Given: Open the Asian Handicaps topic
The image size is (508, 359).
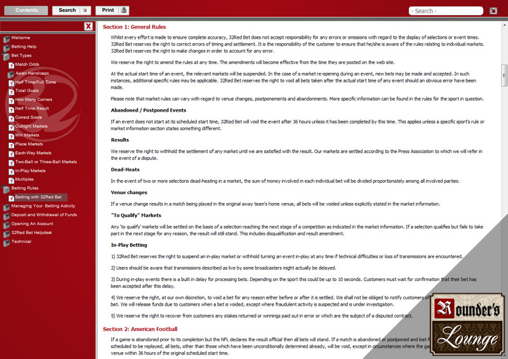Looking at the screenshot, I should click(32, 73).
